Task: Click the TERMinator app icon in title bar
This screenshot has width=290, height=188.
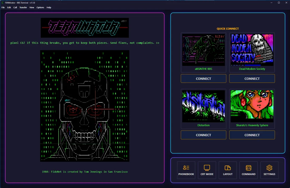Action: click(3, 3)
